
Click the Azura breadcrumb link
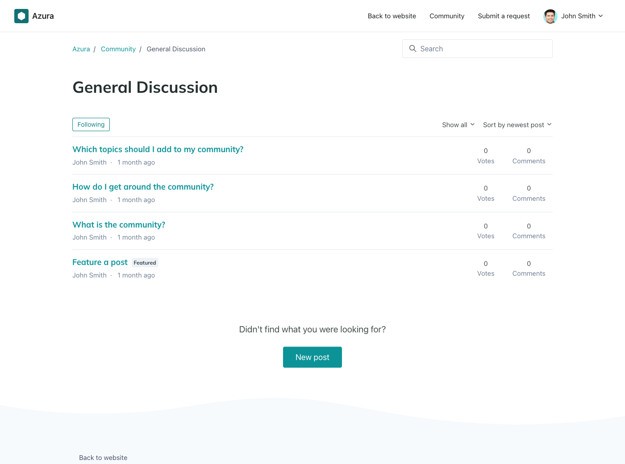tap(81, 49)
